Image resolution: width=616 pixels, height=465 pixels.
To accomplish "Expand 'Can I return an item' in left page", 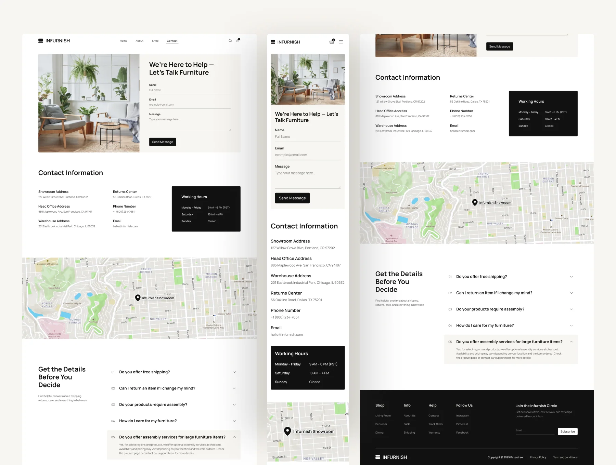I will click(174, 388).
